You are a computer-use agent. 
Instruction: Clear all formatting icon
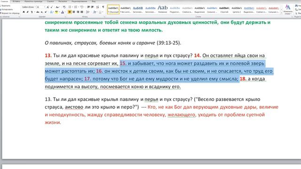[64, 7]
